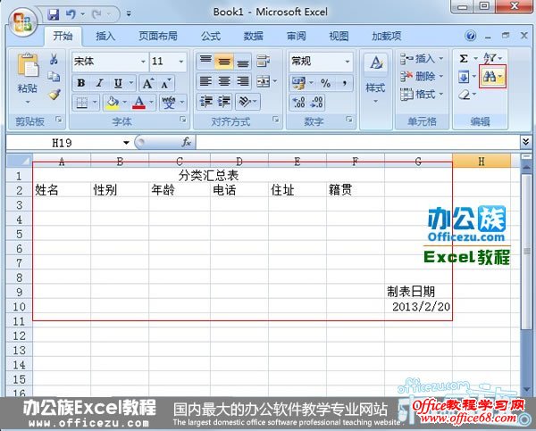The height and width of the screenshot is (431, 536).
Task: Click the 插入 cells button
Action: coord(421,59)
